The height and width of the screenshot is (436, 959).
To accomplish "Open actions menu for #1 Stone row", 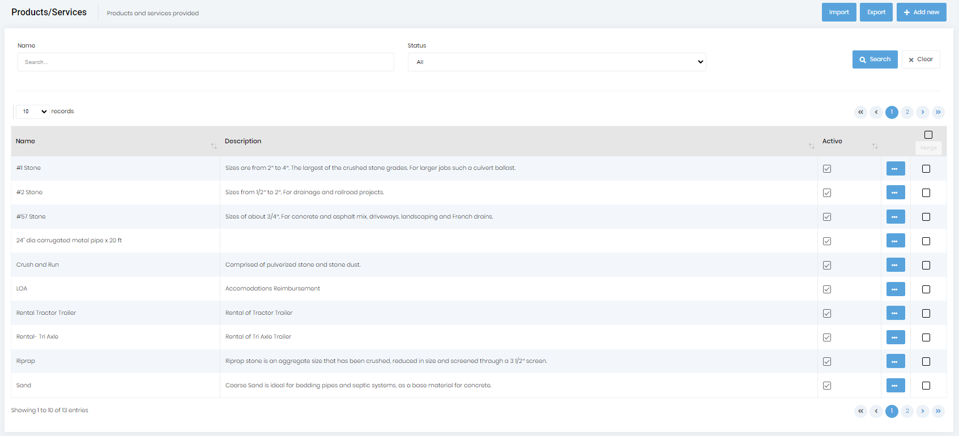I will point(896,169).
